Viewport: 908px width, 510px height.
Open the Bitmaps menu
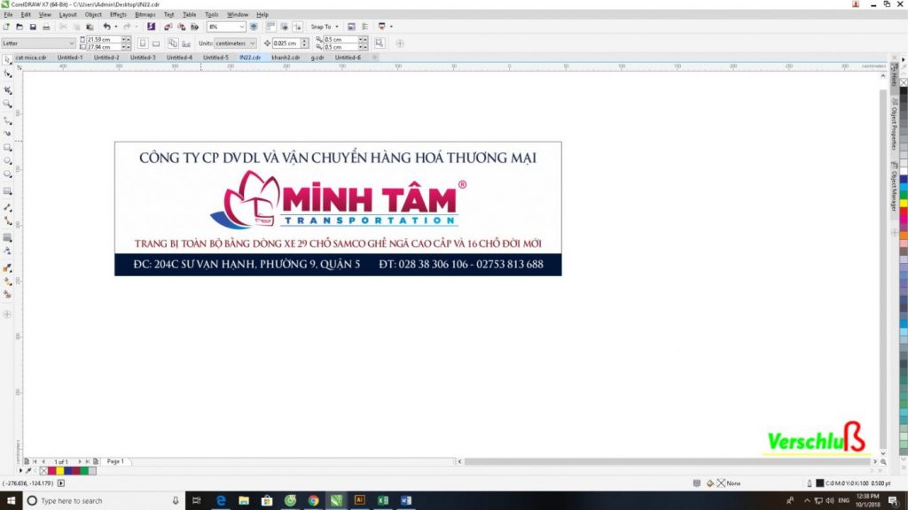pos(145,14)
